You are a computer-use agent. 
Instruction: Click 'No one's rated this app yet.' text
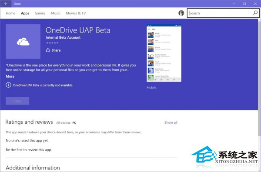click(27, 141)
